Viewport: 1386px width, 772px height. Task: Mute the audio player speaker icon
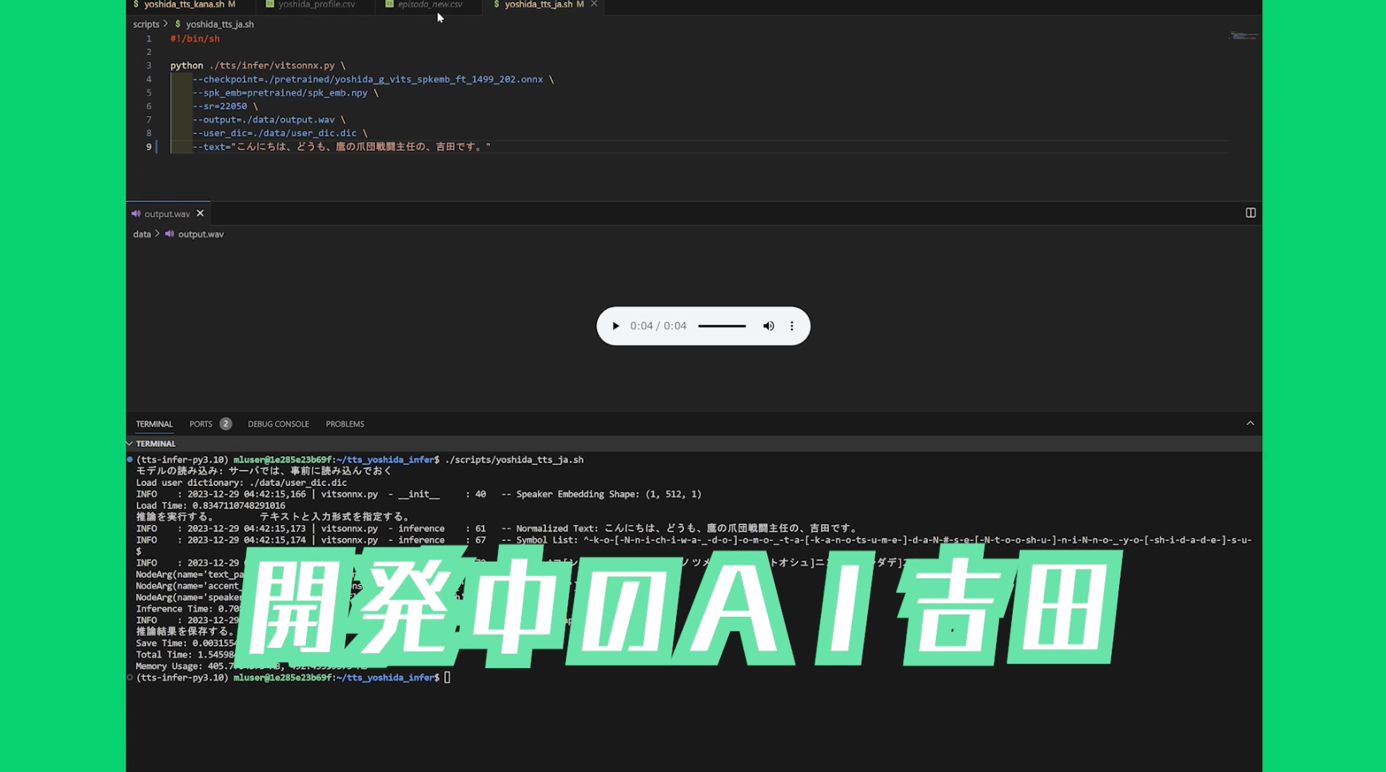pos(768,326)
